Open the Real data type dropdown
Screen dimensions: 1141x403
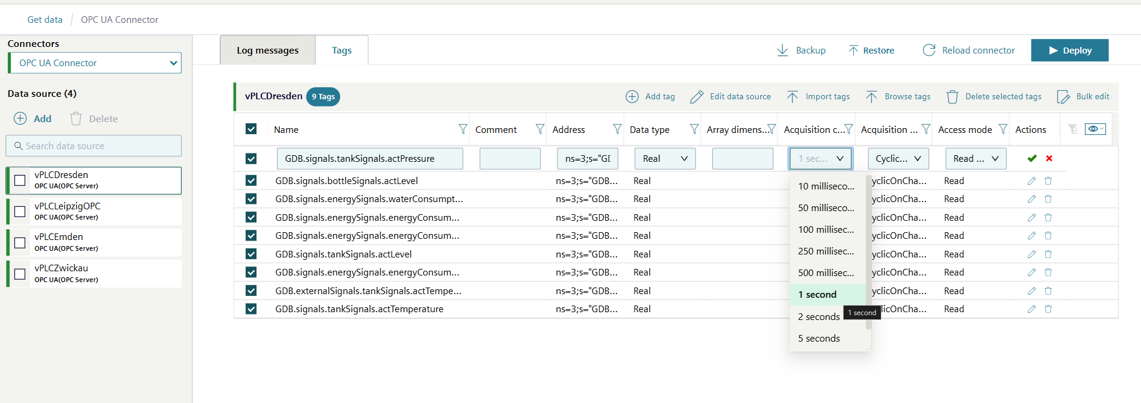click(665, 159)
